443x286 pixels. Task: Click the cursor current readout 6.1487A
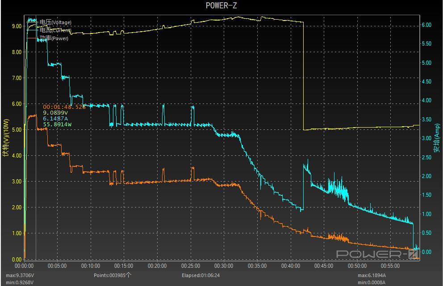point(55,119)
